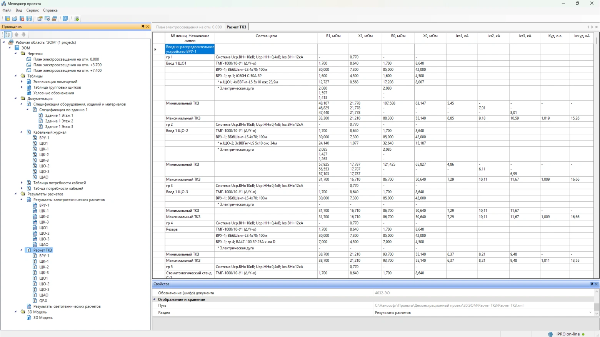Click the close project icon with red X
The width and height of the screenshot is (600, 337).
[x=22, y=18]
